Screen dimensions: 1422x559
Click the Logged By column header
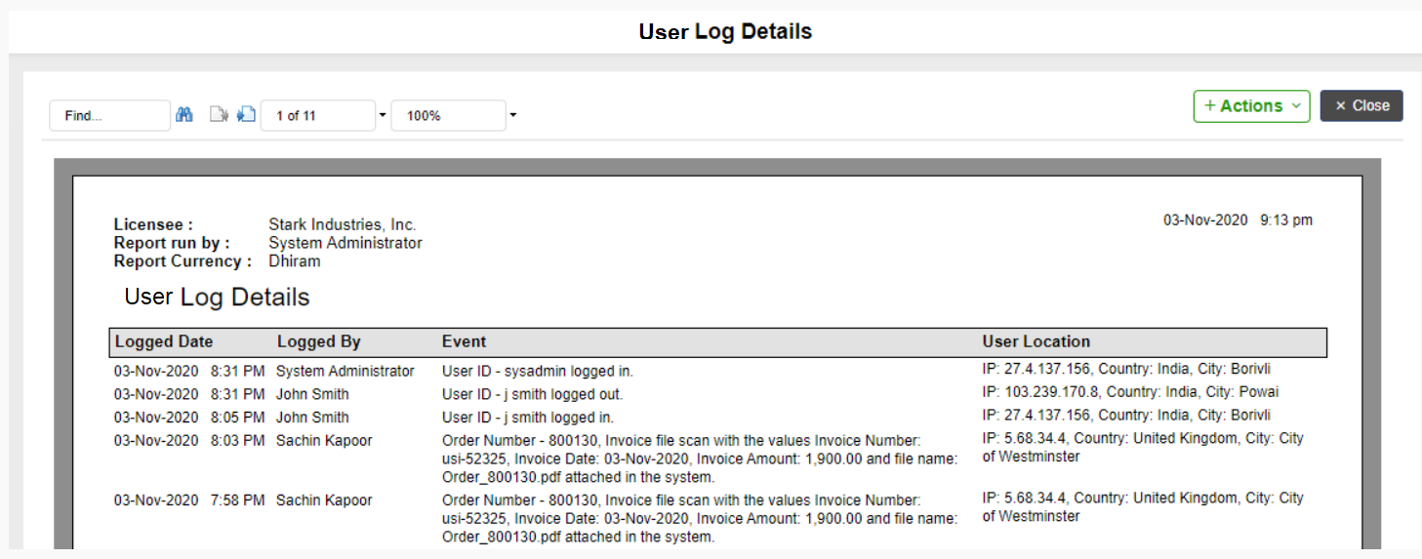(319, 341)
